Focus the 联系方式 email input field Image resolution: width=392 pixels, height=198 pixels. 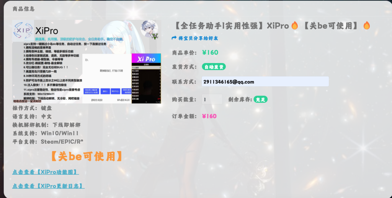(x=265, y=81)
